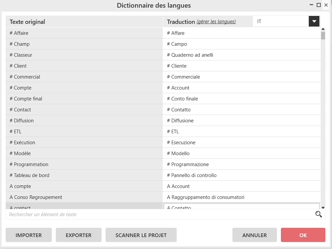The width and height of the screenshot is (332, 249).
Task: Minimize the Dictionnaire des langues window
Action: [x=311, y=5]
